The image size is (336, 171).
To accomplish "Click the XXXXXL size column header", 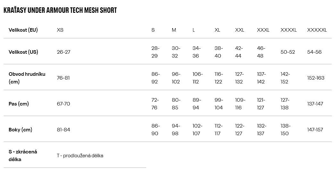I will [x=317, y=30].
